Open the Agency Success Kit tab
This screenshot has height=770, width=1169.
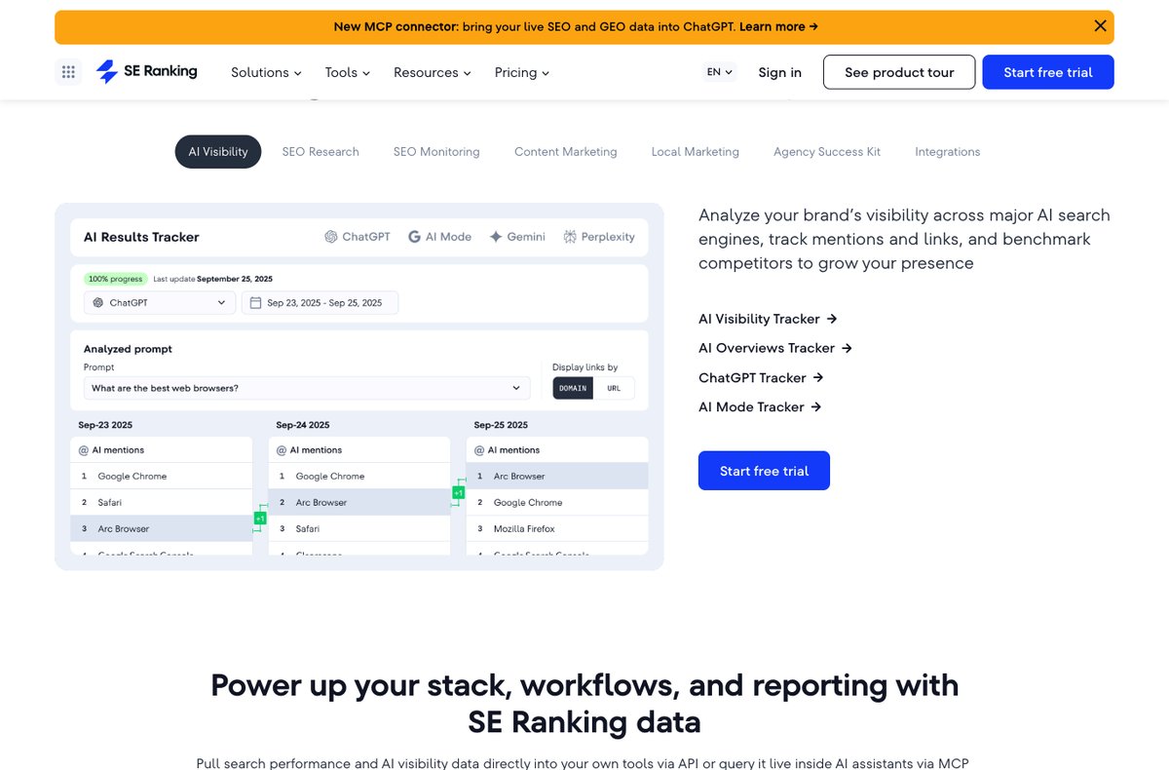coord(827,152)
